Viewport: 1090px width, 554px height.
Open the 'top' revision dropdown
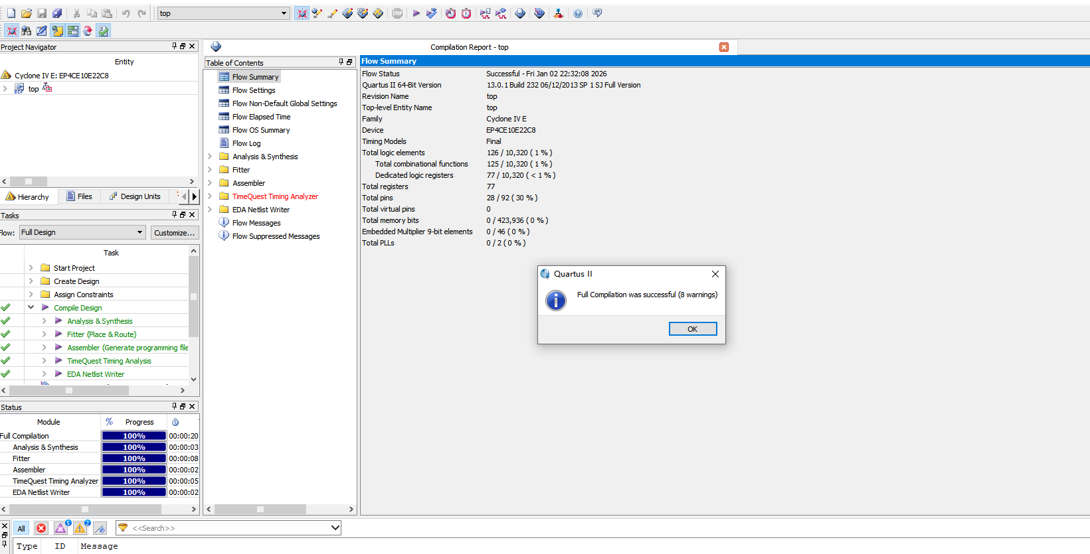[224, 13]
